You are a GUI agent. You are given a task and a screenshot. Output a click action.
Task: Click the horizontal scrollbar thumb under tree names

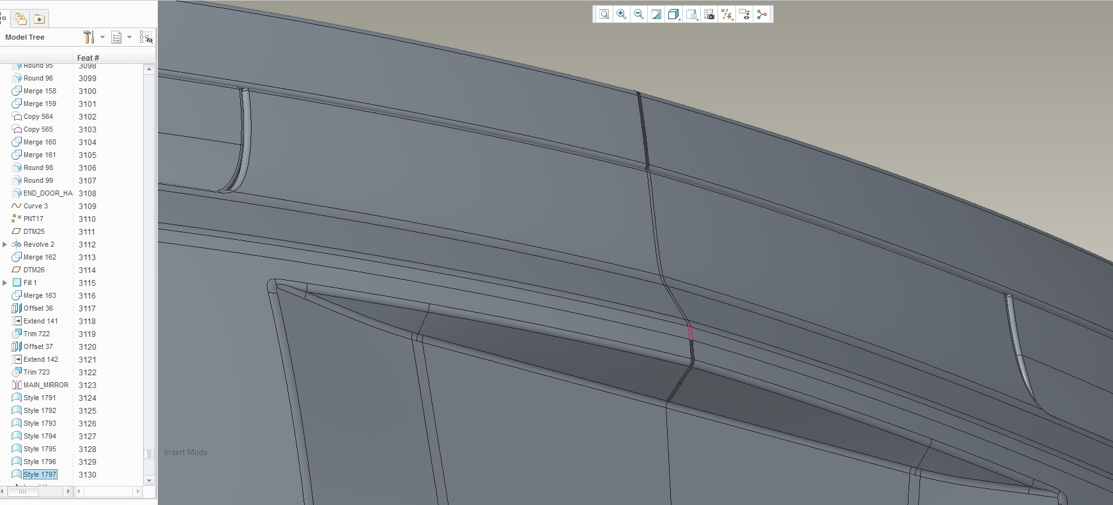22,492
